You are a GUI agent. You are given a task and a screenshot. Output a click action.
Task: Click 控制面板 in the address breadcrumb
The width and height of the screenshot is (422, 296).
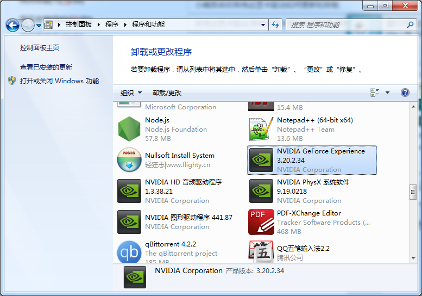(x=79, y=24)
